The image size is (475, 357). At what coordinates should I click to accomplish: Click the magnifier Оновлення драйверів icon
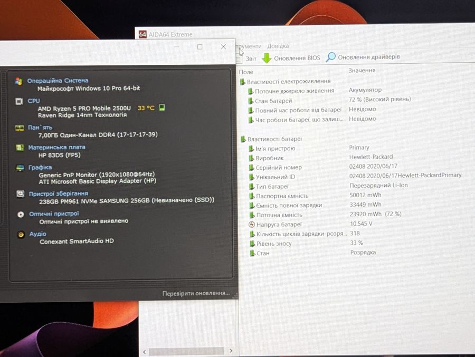tap(330, 57)
